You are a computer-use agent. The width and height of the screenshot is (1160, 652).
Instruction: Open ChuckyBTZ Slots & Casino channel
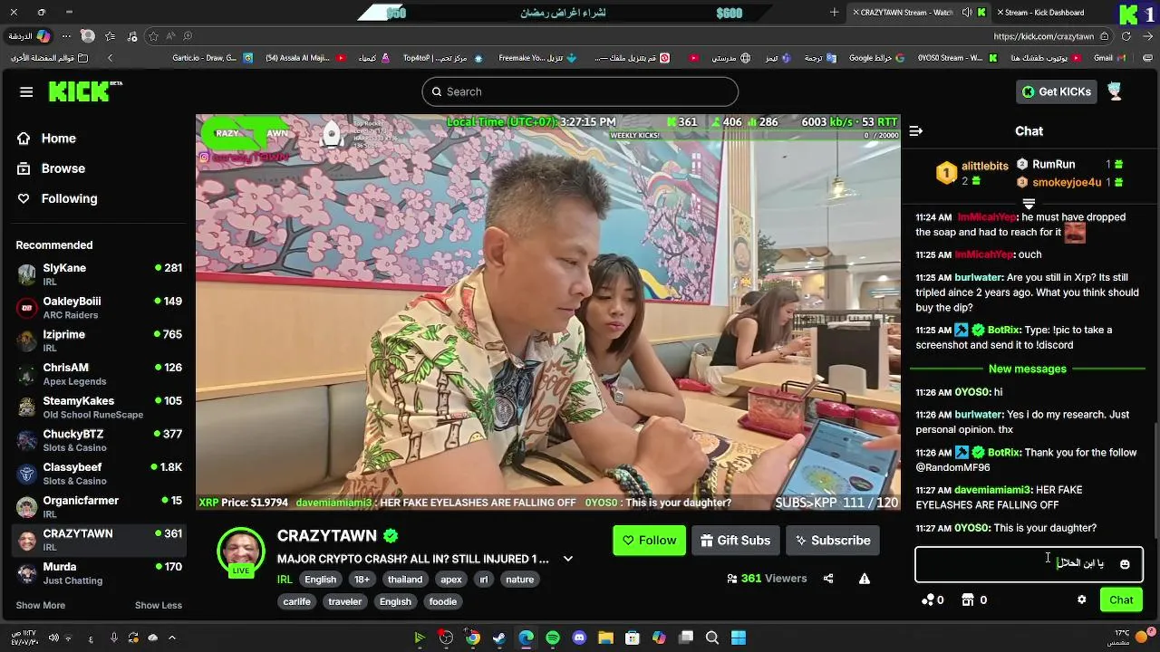99,440
